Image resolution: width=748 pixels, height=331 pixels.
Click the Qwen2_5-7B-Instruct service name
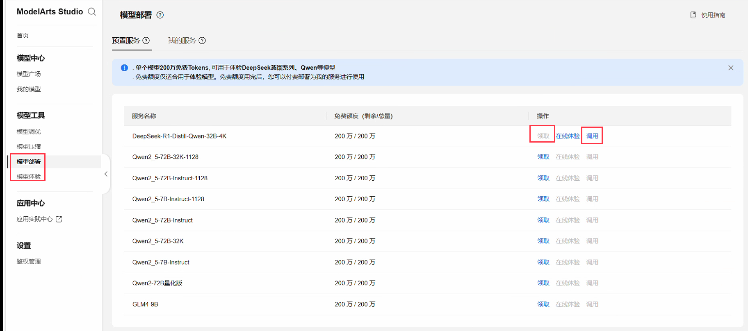pos(161,262)
